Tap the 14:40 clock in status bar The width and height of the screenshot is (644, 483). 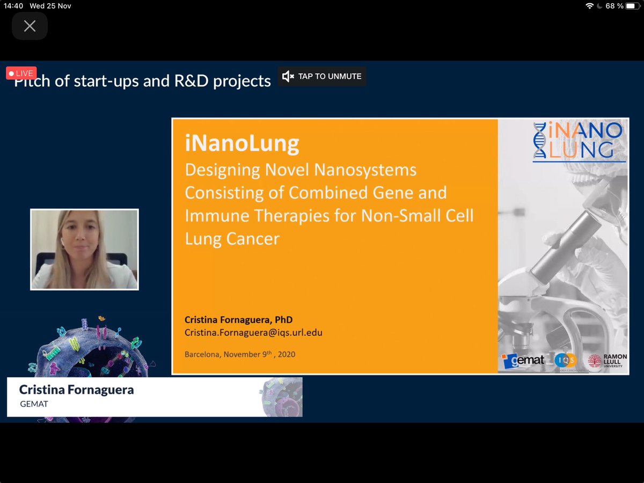pyautogui.click(x=14, y=6)
